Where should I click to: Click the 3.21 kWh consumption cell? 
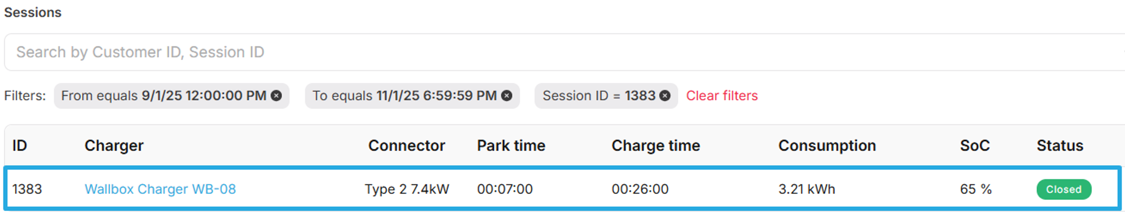tap(806, 189)
